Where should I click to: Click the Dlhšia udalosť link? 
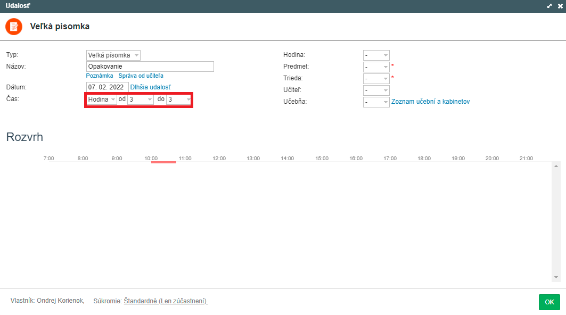click(151, 87)
